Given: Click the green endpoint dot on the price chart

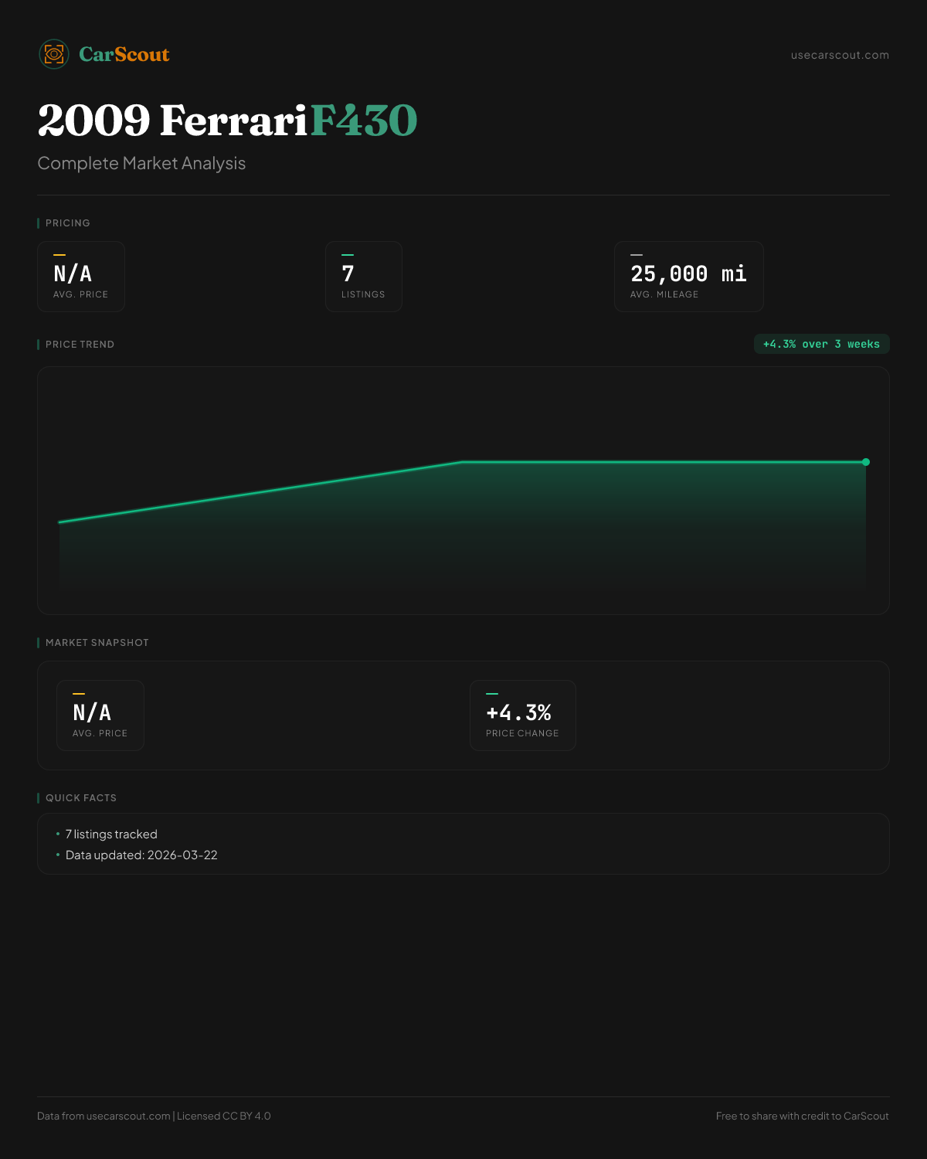Looking at the screenshot, I should [x=866, y=462].
